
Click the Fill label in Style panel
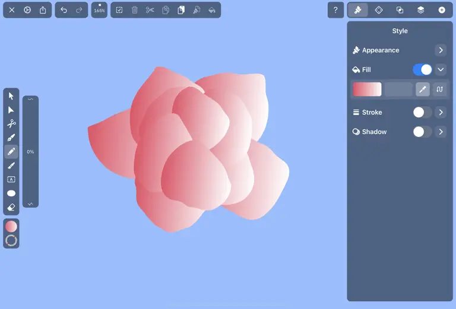[366, 70]
